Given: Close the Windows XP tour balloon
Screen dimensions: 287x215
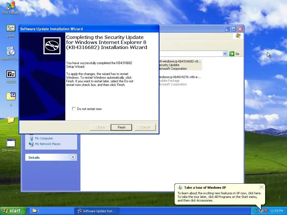Looking at the screenshot, I should click(261, 187).
